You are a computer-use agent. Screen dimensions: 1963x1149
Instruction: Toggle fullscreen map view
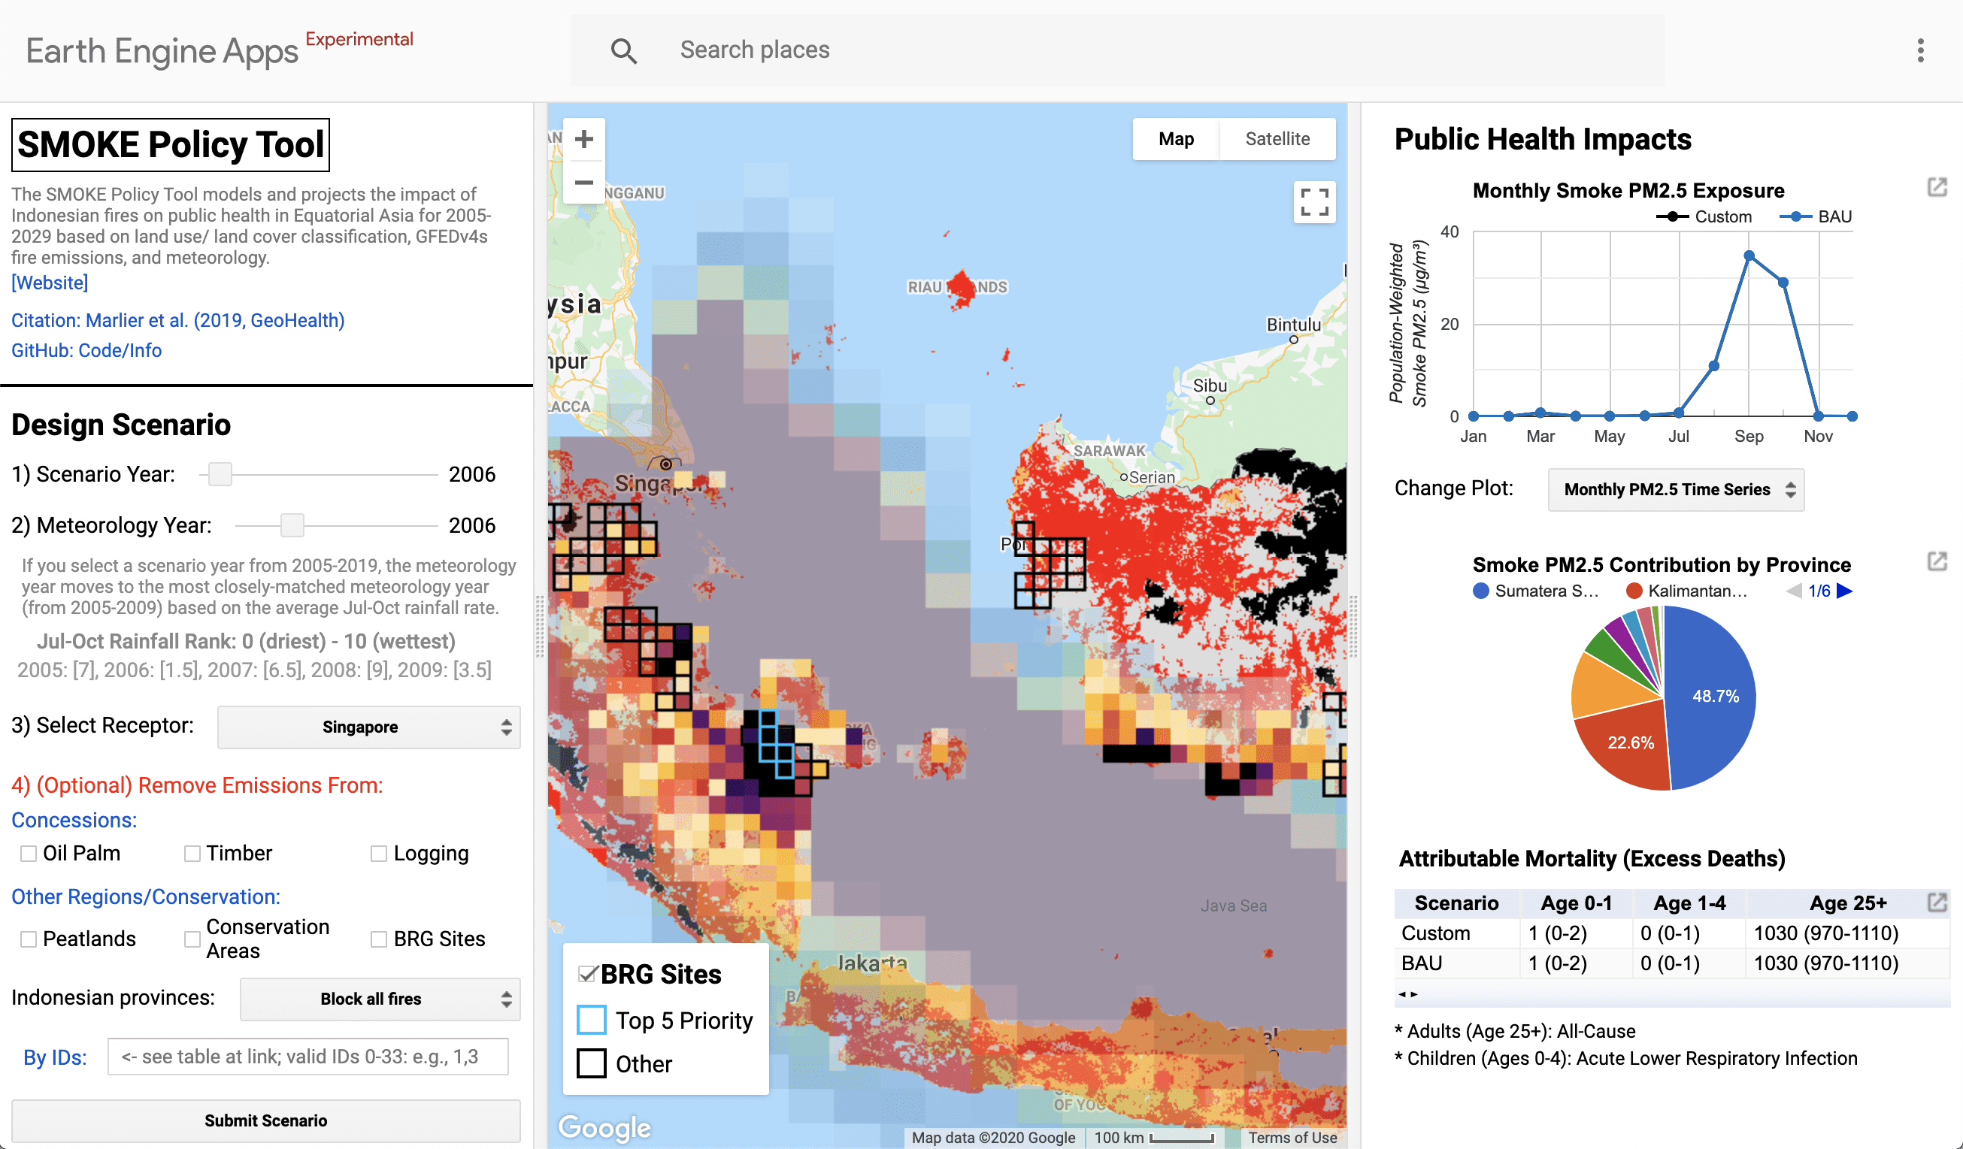[1314, 202]
